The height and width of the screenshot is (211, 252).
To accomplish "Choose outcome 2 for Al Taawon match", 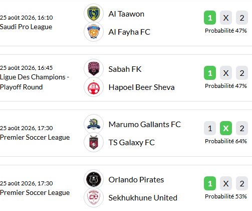I will point(242,18).
